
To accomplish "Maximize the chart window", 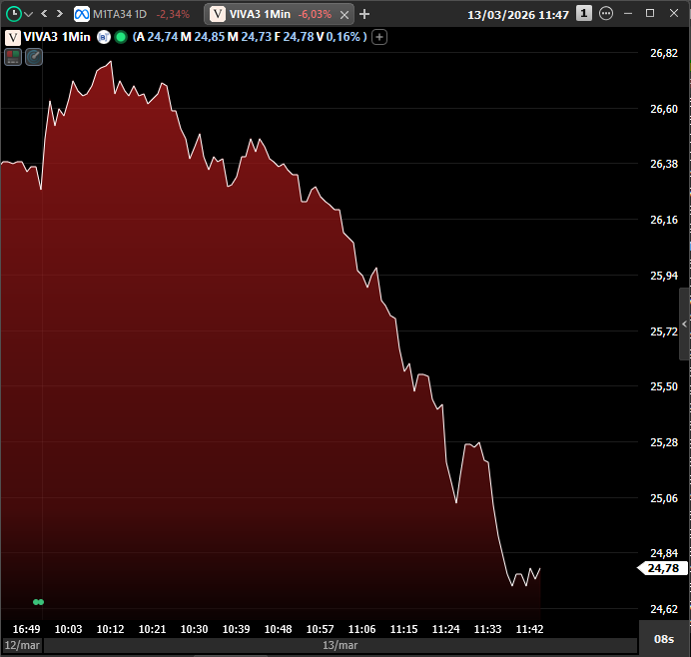I will pos(650,13).
